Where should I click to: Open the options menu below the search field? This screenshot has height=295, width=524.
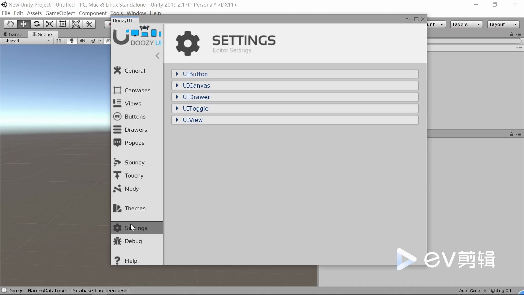[519, 48]
